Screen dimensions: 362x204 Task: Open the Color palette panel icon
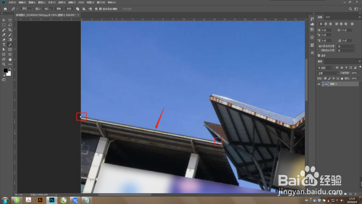[x=312, y=24]
